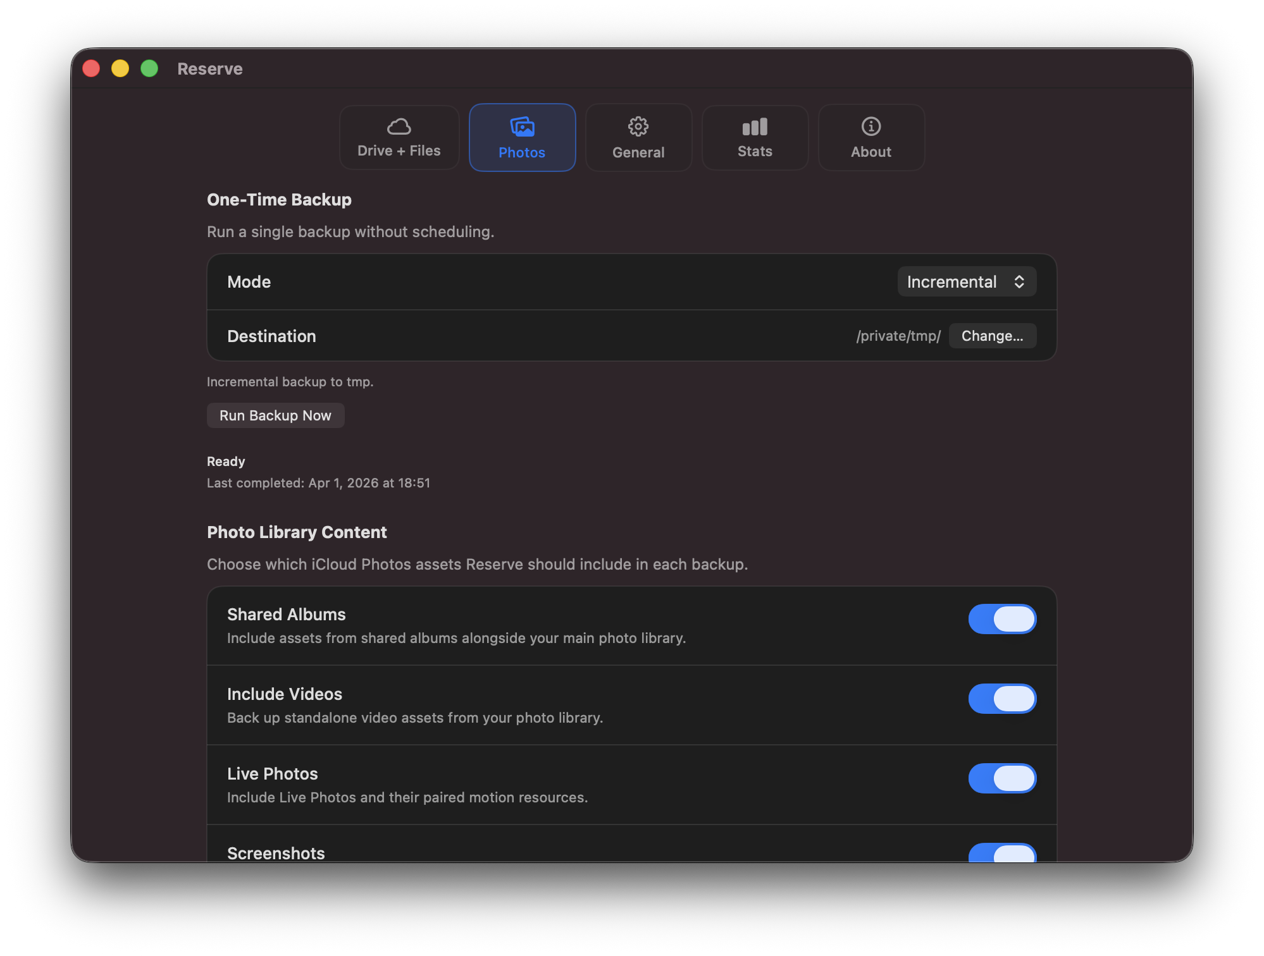Minimize the Reserve window
This screenshot has height=956, width=1264.
tap(120, 68)
